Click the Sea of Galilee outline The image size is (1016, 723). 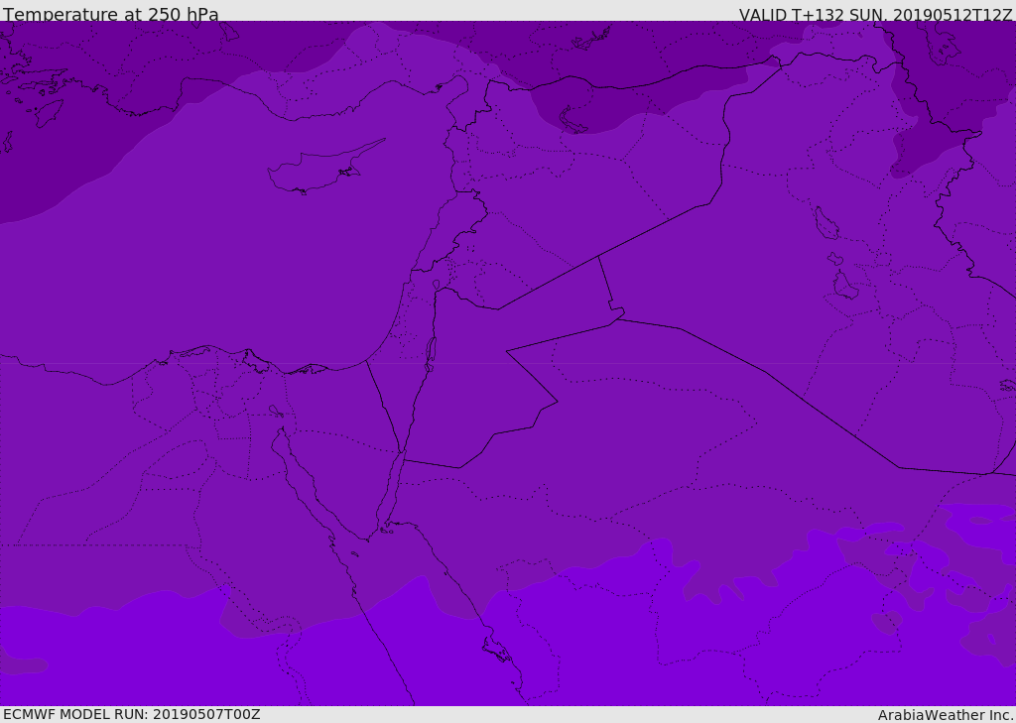(437, 286)
